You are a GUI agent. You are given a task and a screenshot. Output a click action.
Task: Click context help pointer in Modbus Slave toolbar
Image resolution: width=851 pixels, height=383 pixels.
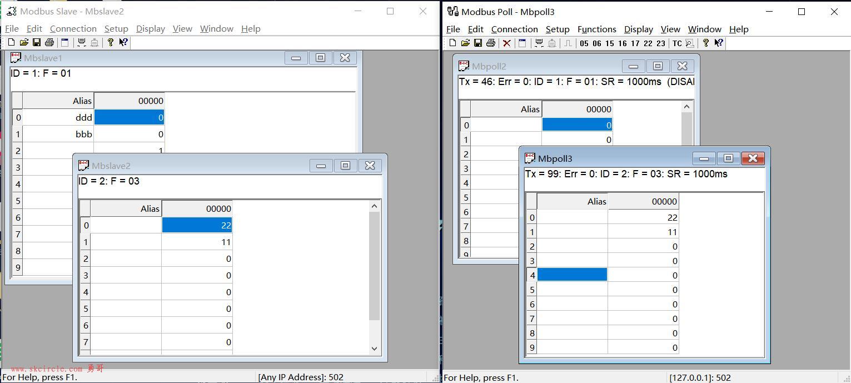click(123, 42)
